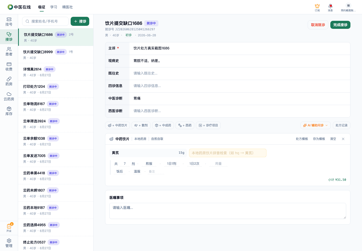Open the 饭后 timing dropdown
This screenshot has height=251, width=362.
click(120, 172)
